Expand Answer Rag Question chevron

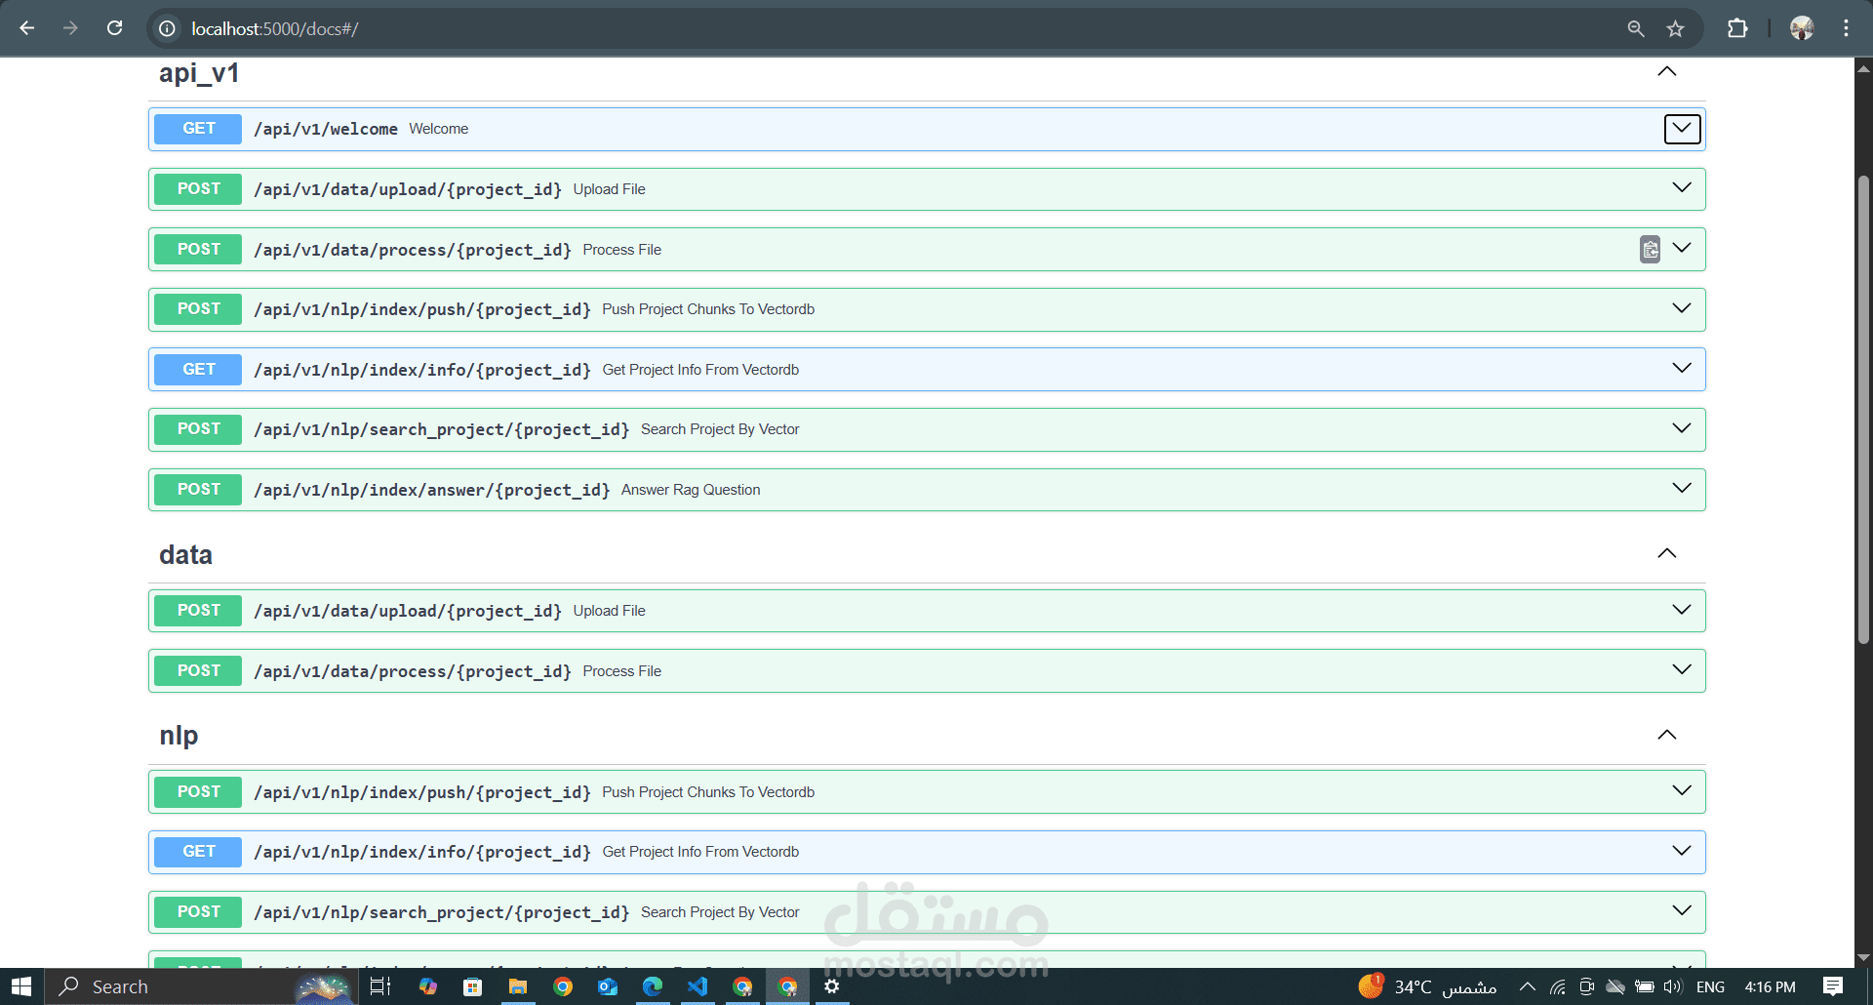pyautogui.click(x=1682, y=488)
